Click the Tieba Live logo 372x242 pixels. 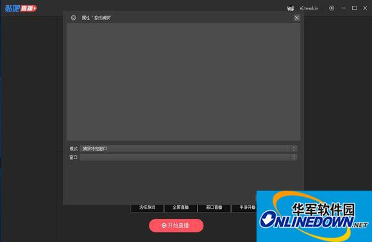click(21, 8)
